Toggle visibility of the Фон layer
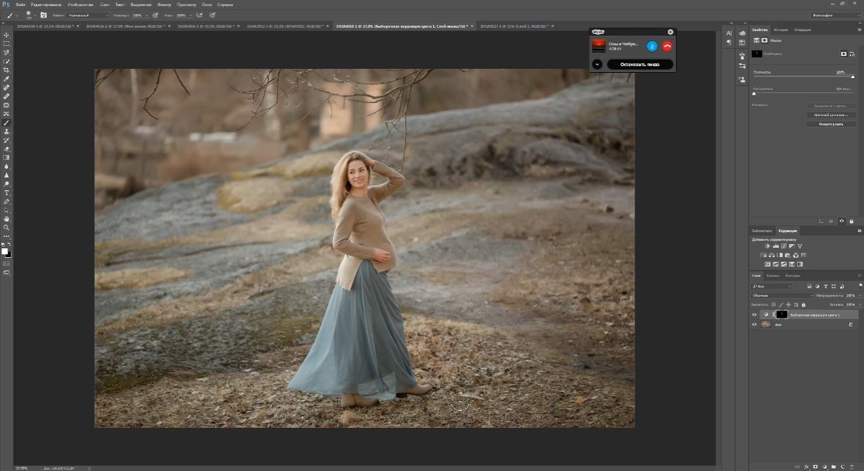Screen dimensions: 864x471 (x=755, y=325)
